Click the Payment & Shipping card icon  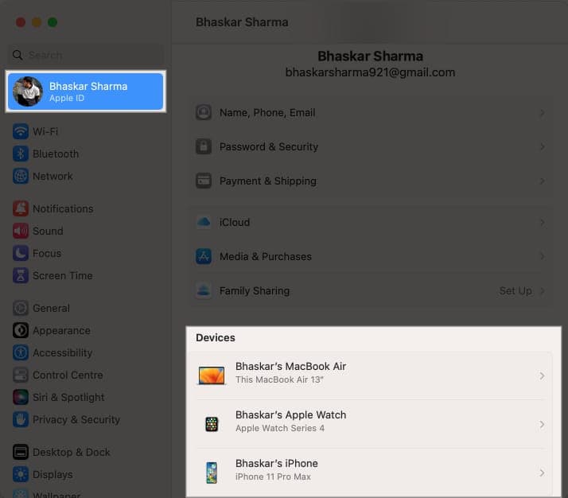coord(204,181)
